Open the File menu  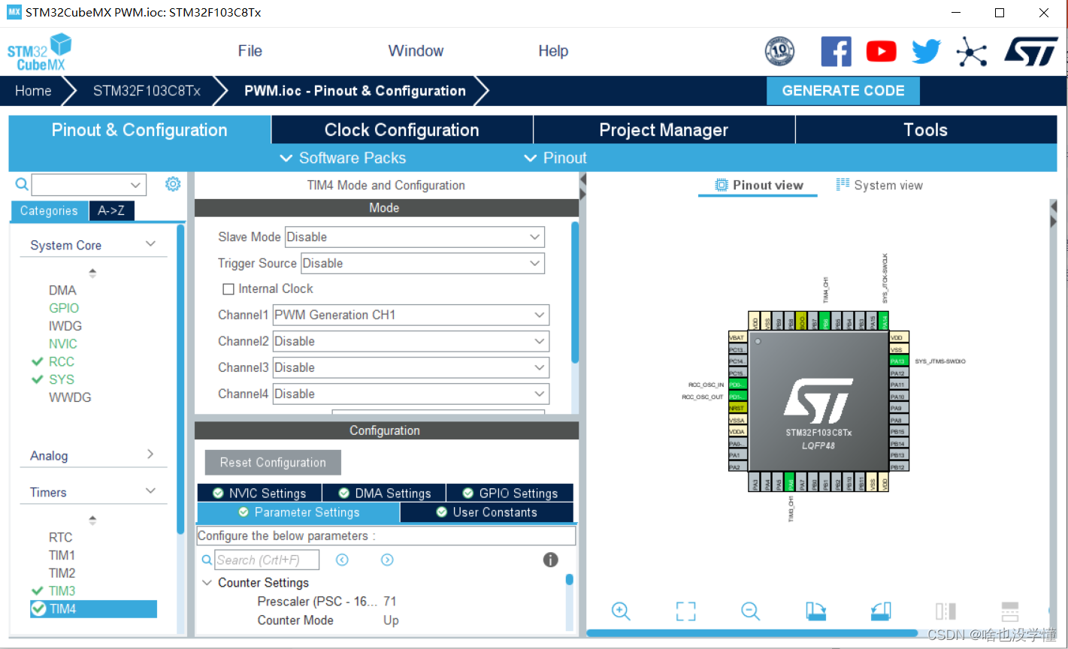click(x=250, y=51)
